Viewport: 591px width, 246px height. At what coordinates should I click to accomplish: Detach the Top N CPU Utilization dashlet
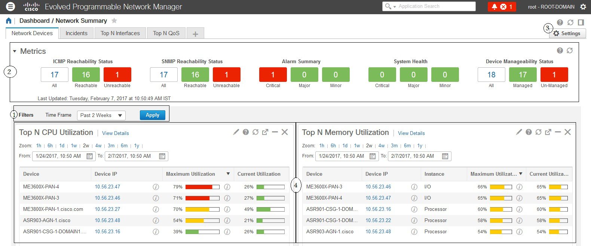pos(265,132)
